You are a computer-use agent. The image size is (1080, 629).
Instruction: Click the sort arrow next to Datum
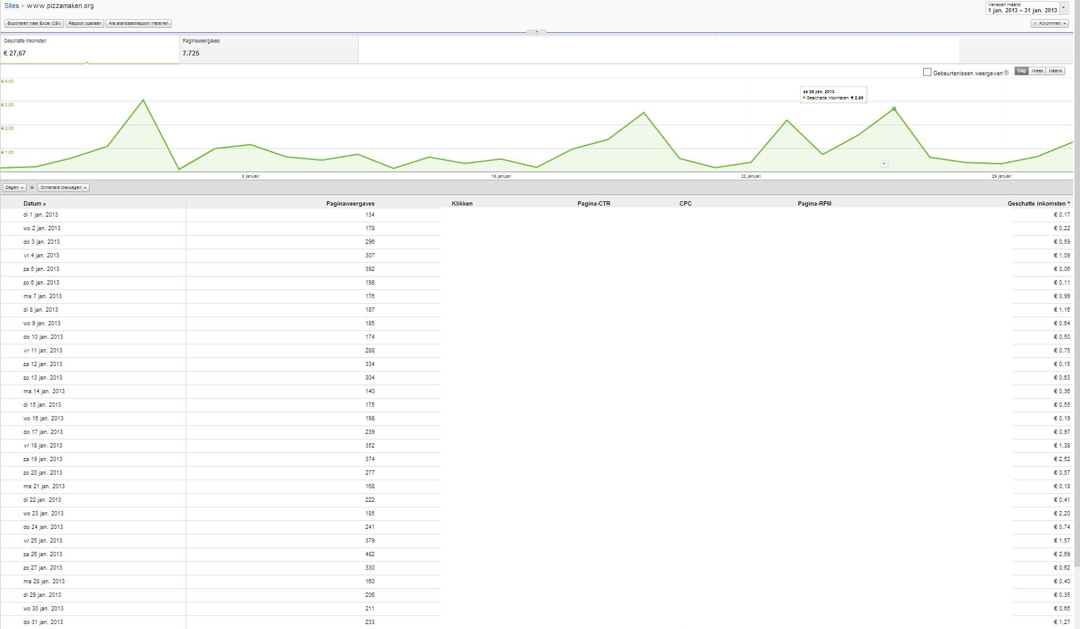(44, 204)
